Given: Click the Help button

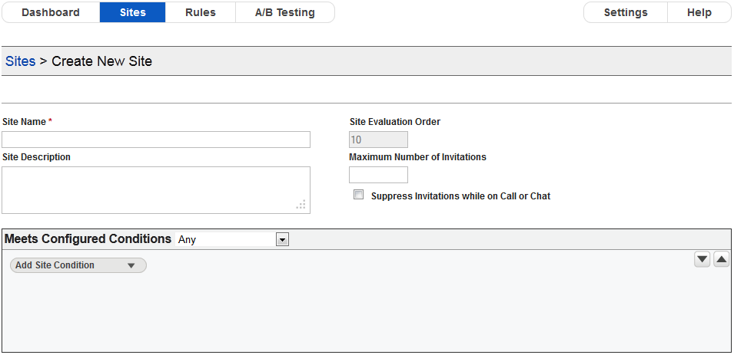Looking at the screenshot, I should (699, 12).
